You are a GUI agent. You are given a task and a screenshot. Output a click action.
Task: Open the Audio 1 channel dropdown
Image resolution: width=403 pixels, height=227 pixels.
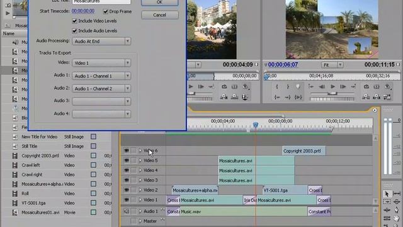tap(101, 76)
